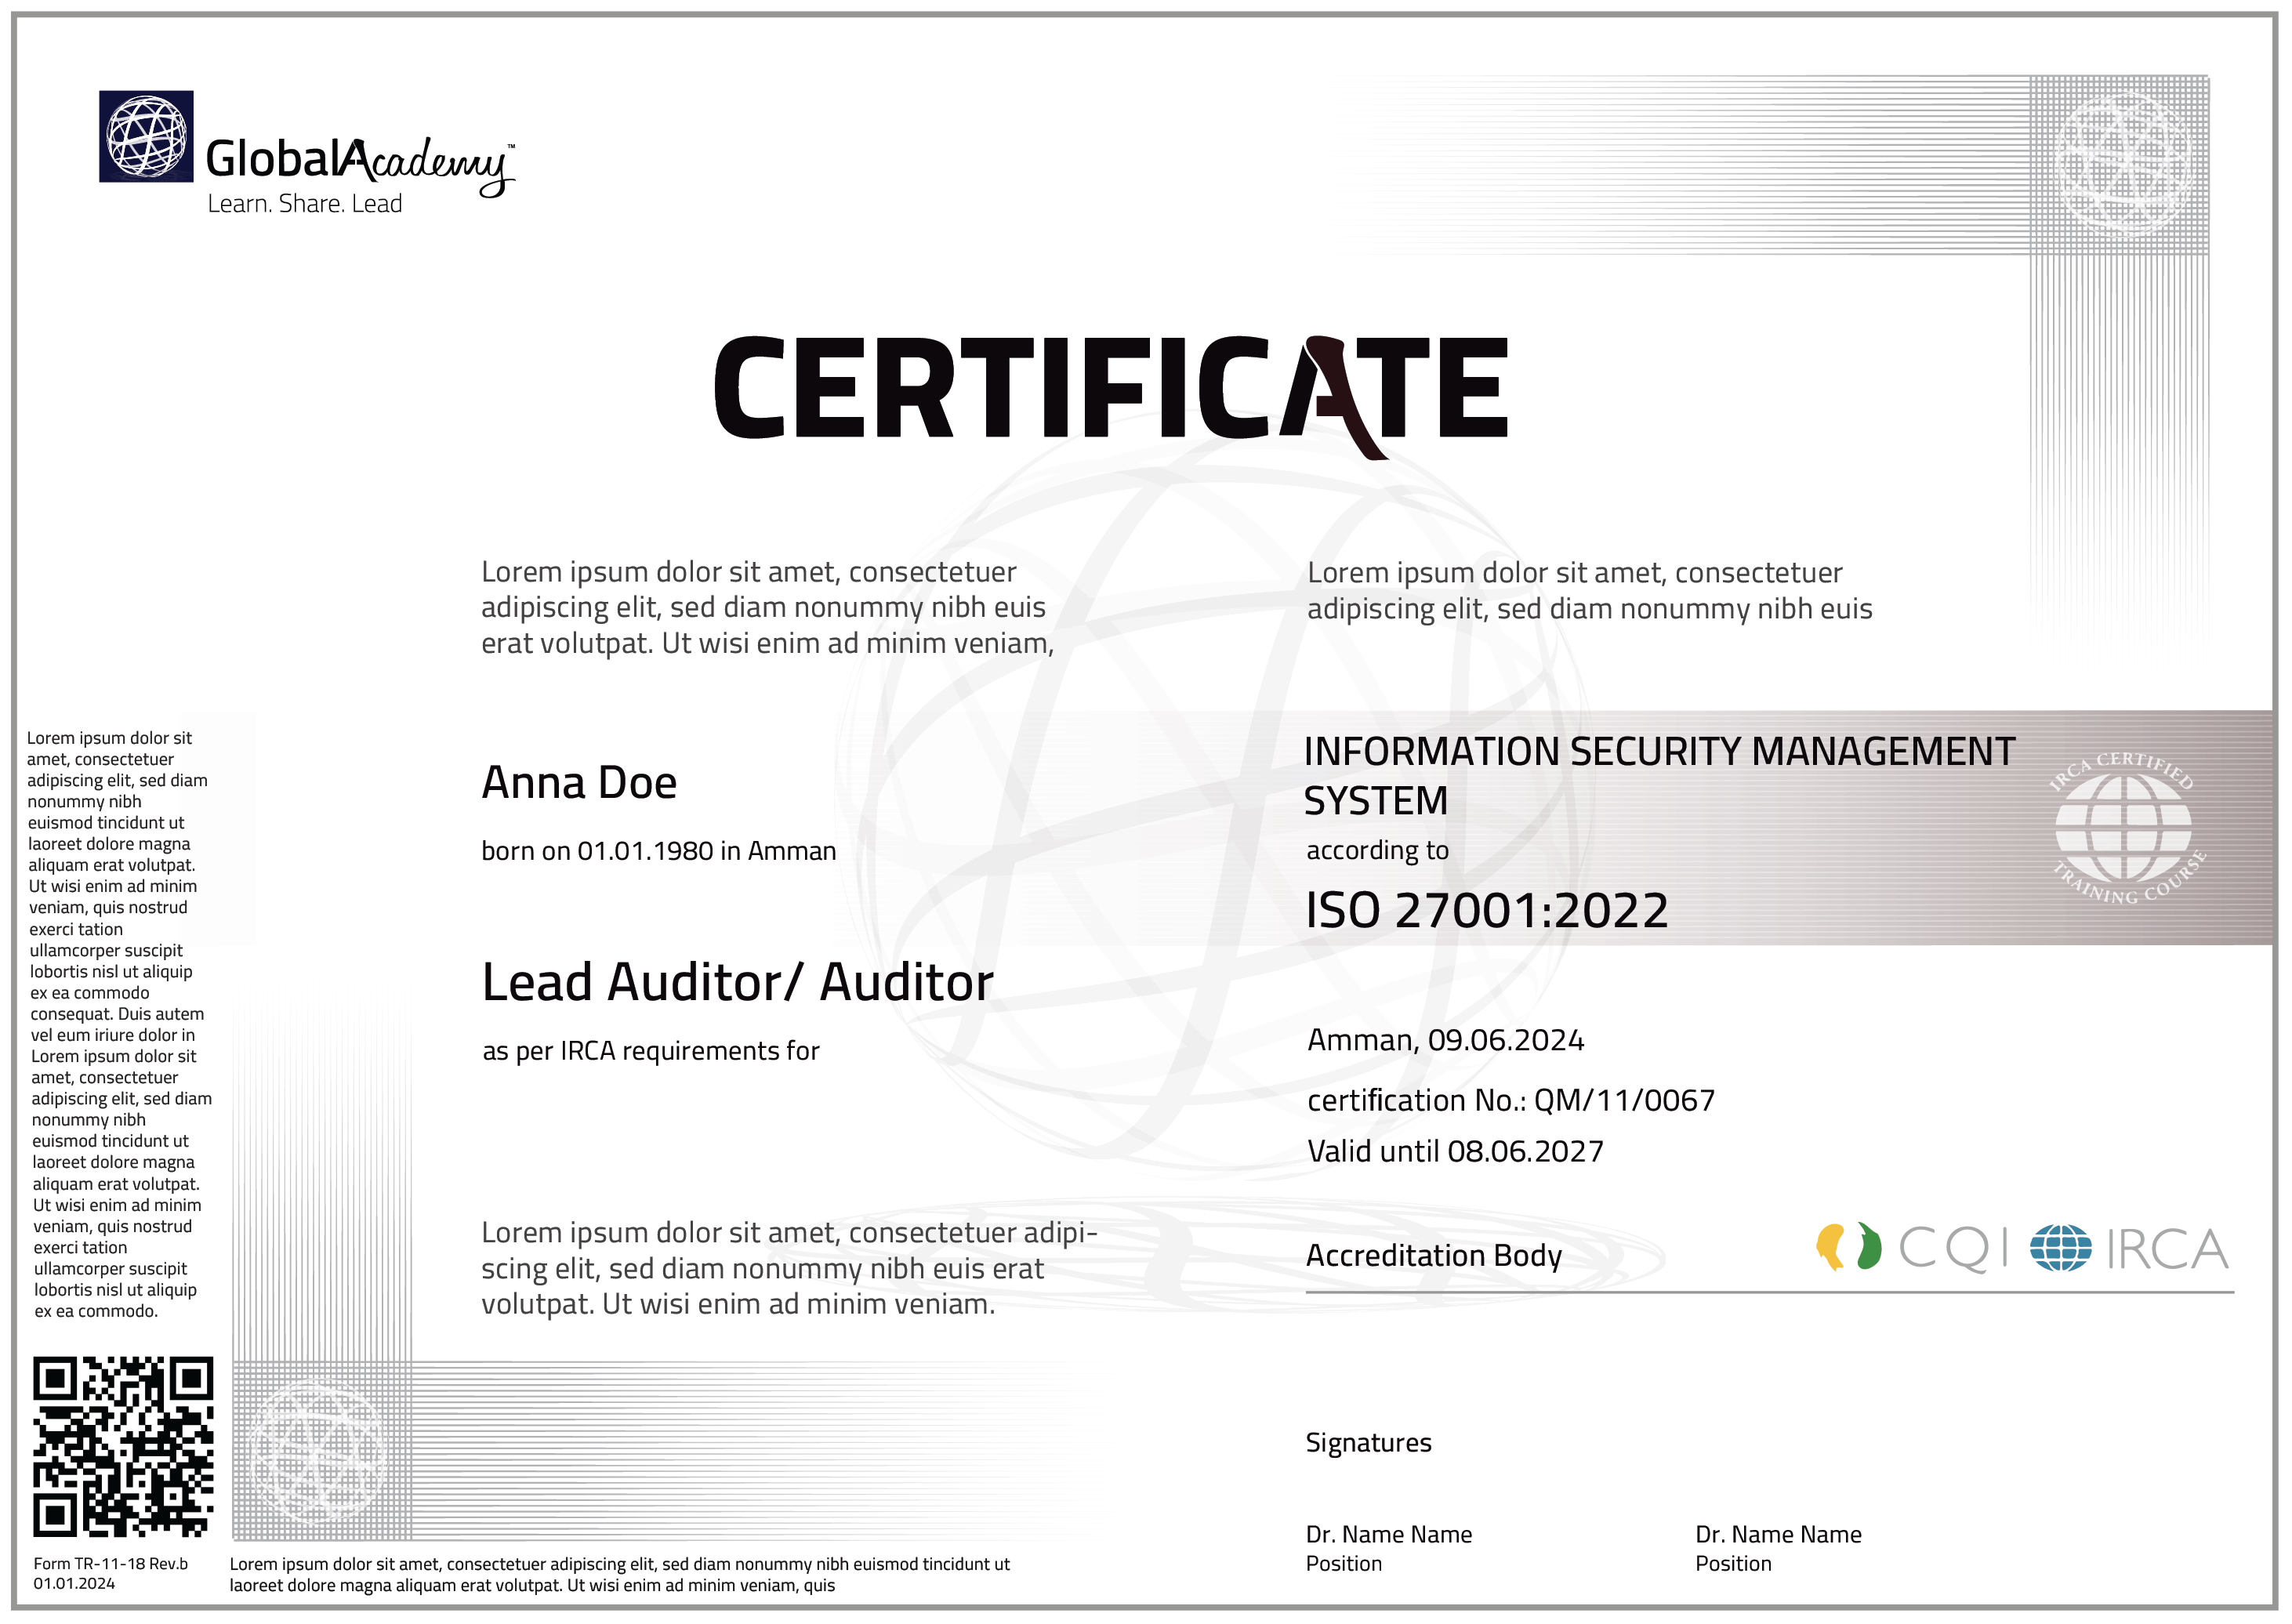This screenshot has height=1624, width=2292.
Task: Click the CQI logo
Action: point(1911,1248)
